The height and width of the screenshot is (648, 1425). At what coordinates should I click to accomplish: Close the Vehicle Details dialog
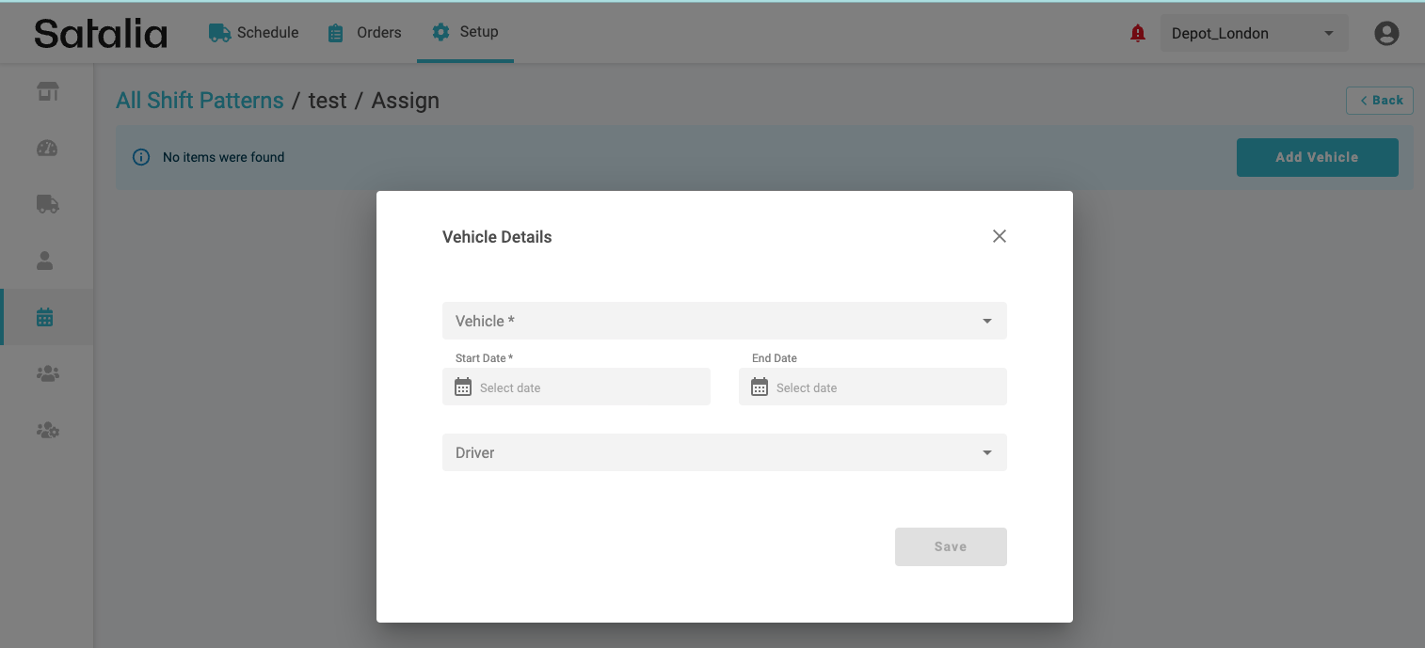[1000, 236]
